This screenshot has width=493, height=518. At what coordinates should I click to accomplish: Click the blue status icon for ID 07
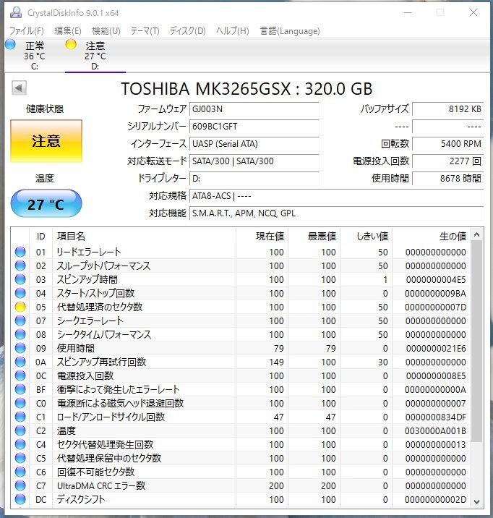(20, 320)
